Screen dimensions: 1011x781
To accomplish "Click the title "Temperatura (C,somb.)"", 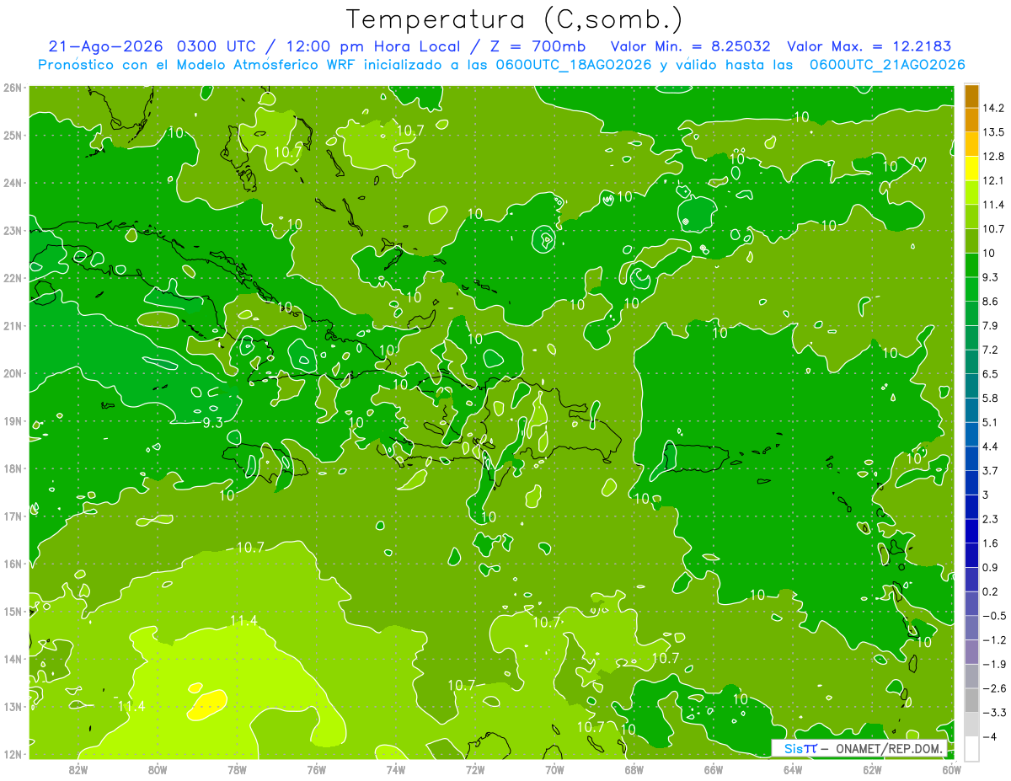I will (515, 19).
